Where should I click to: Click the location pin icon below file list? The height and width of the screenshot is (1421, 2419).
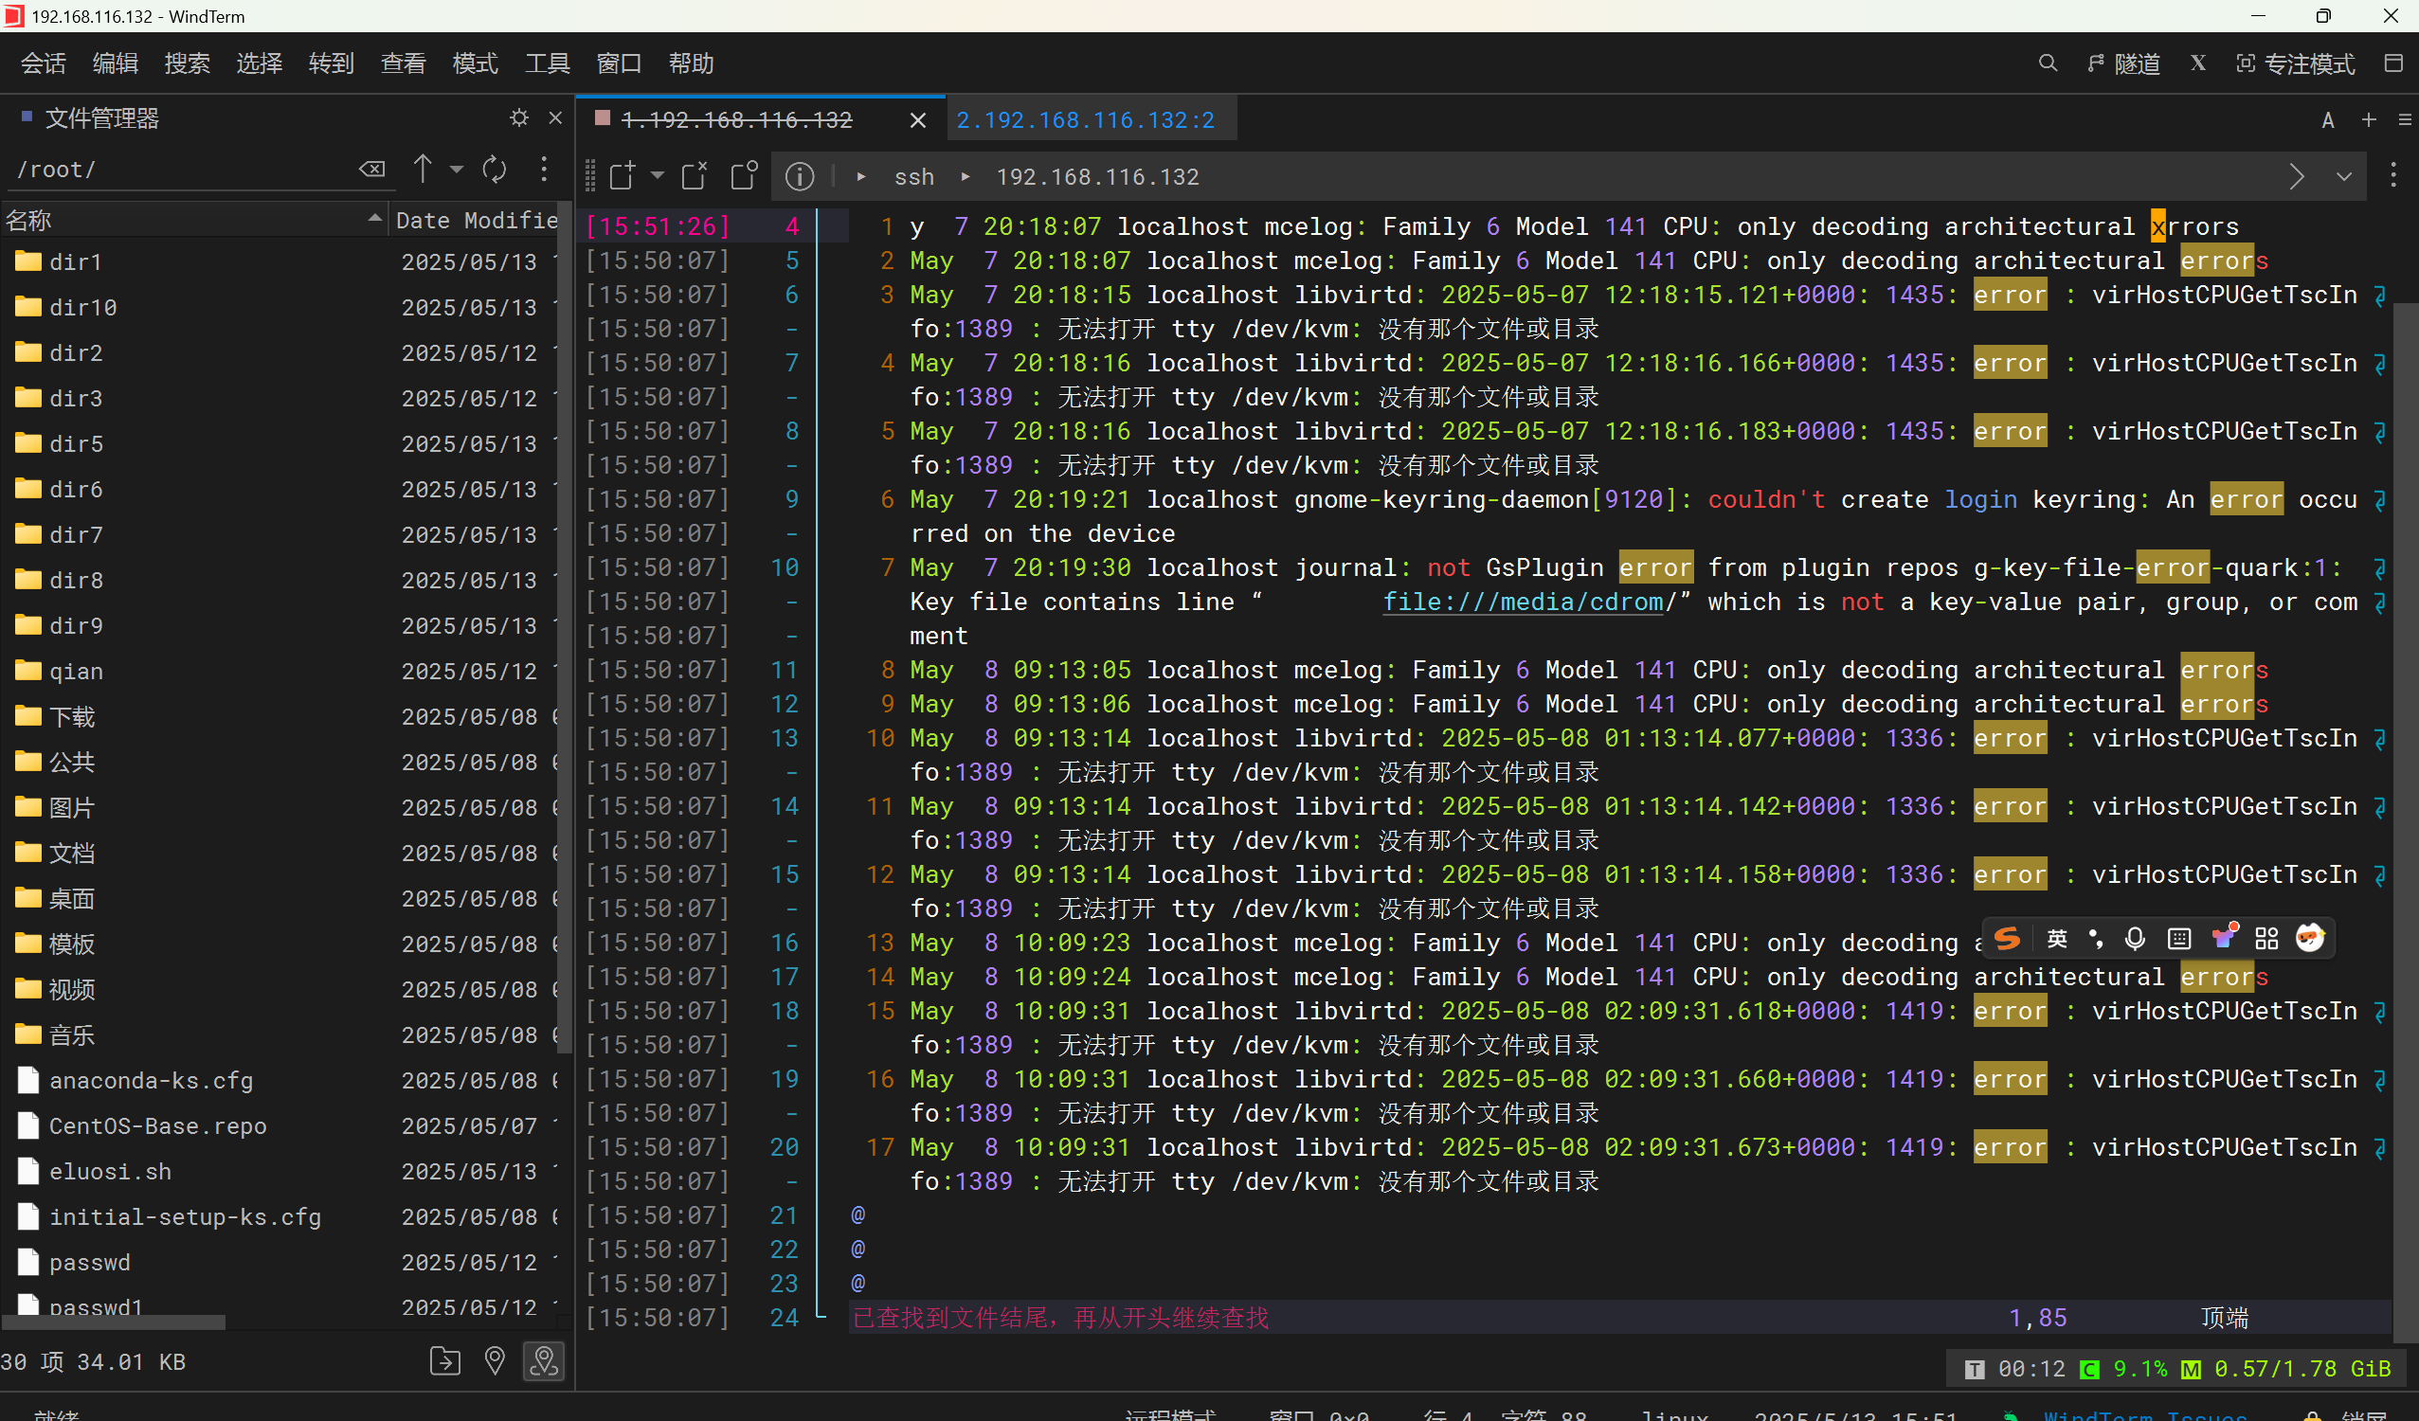click(495, 1361)
